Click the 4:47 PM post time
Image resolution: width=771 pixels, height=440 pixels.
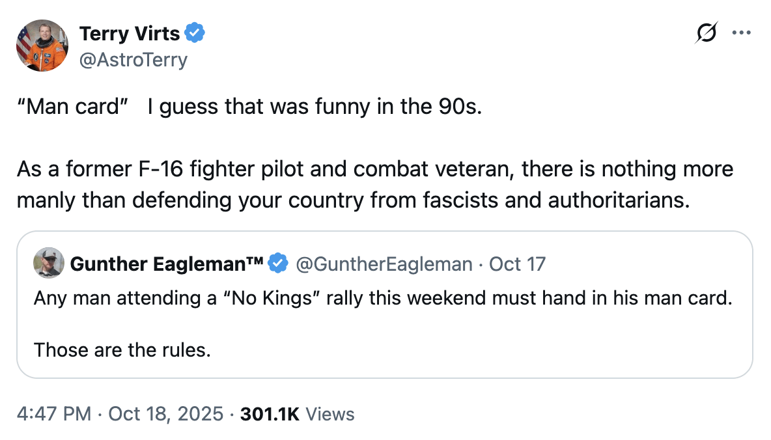[x=54, y=414]
